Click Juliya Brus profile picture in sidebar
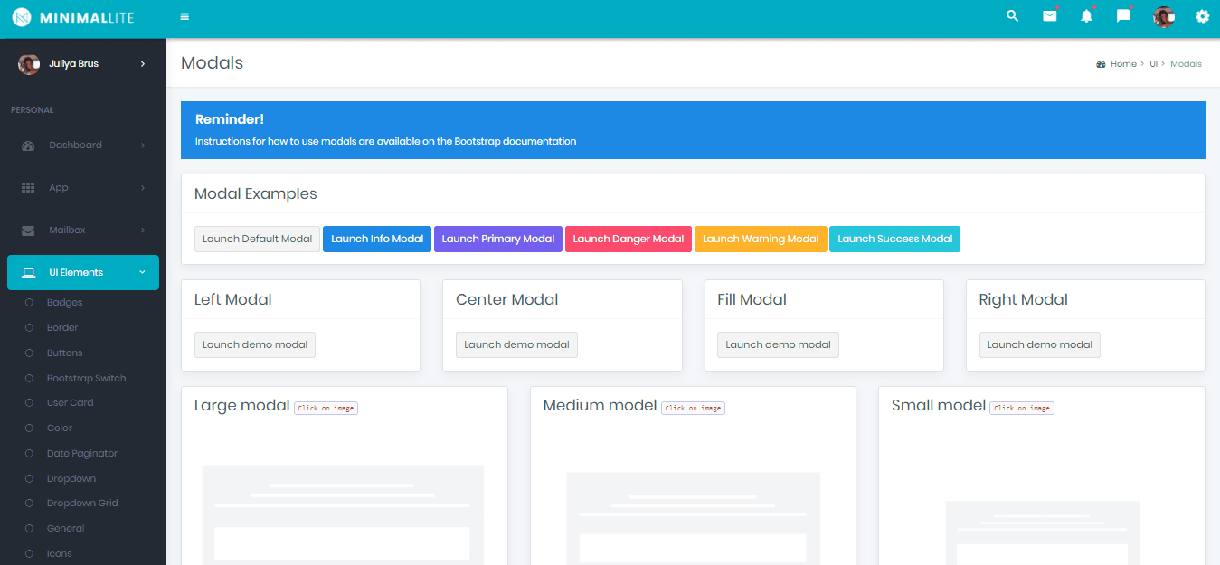Viewport: 1220px width, 565px height. (29, 64)
